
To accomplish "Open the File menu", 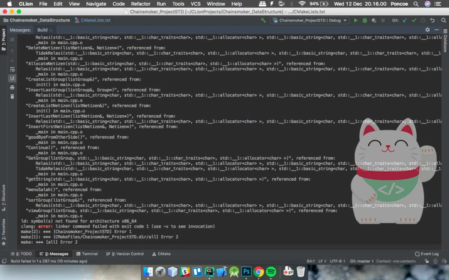I will (43, 4).
